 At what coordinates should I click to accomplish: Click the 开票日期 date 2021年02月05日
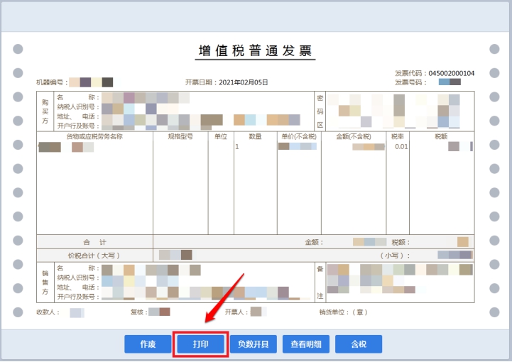click(x=243, y=82)
